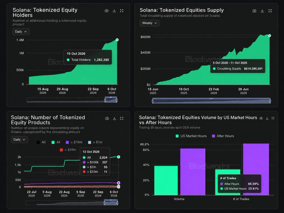
Task: Click the 2,024 All value in tooltip
Action: point(104,157)
